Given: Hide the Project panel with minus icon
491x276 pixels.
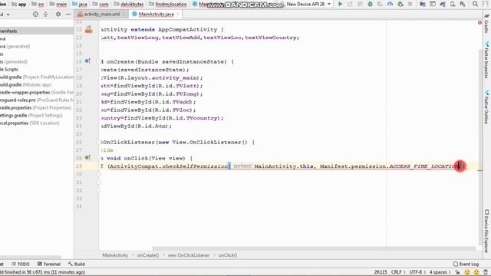Looking at the screenshot, I should coord(68,15).
